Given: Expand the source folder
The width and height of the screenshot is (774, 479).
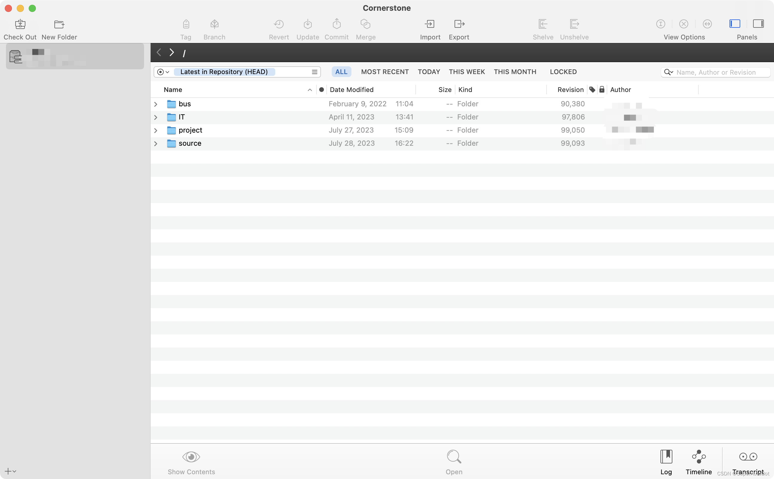Looking at the screenshot, I should click(x=156, y=144).
